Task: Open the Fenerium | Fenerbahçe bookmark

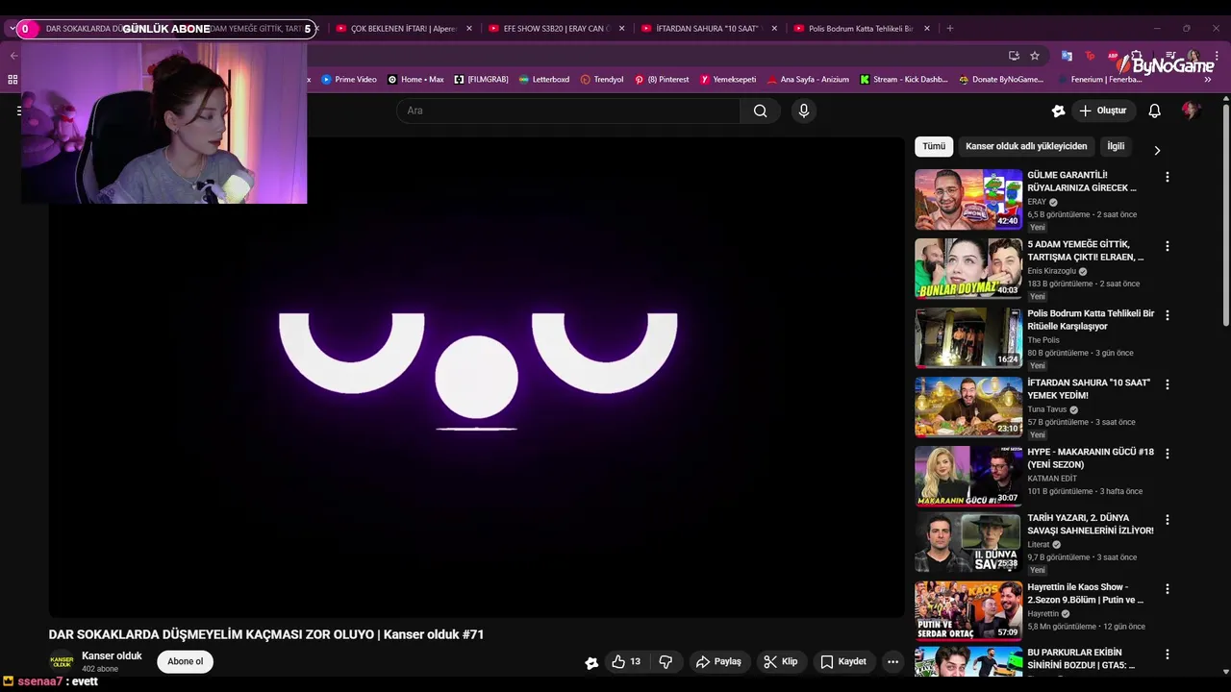Action: (x=1099, y=80)
